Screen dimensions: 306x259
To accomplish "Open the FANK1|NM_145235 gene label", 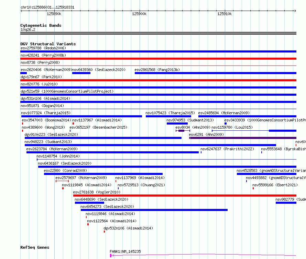I will [125, 251].
